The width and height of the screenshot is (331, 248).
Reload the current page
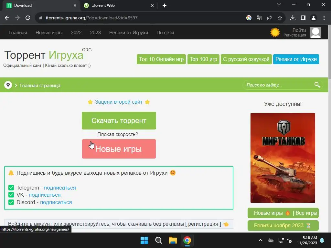(x=28, y=18)
